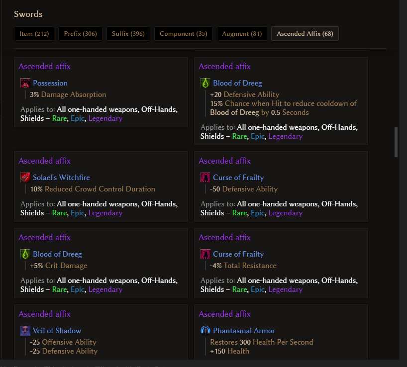Viewport: 407px width, 367px height.
Task: Click the -50 Defensive Ability stat
Action: pos(244,189)
